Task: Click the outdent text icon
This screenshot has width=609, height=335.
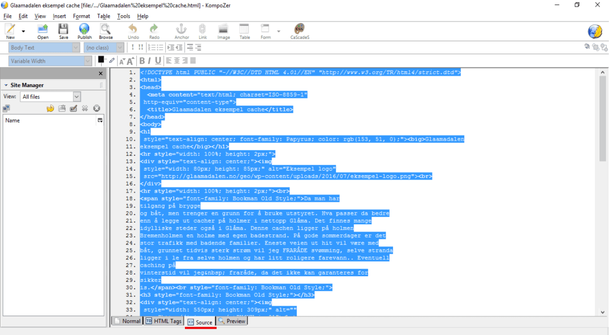Action: pyautogui.click(x=179, y=47)
